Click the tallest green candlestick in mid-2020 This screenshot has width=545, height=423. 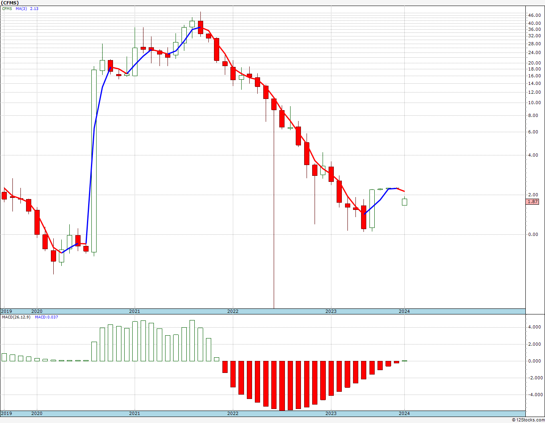click(94, 161)
